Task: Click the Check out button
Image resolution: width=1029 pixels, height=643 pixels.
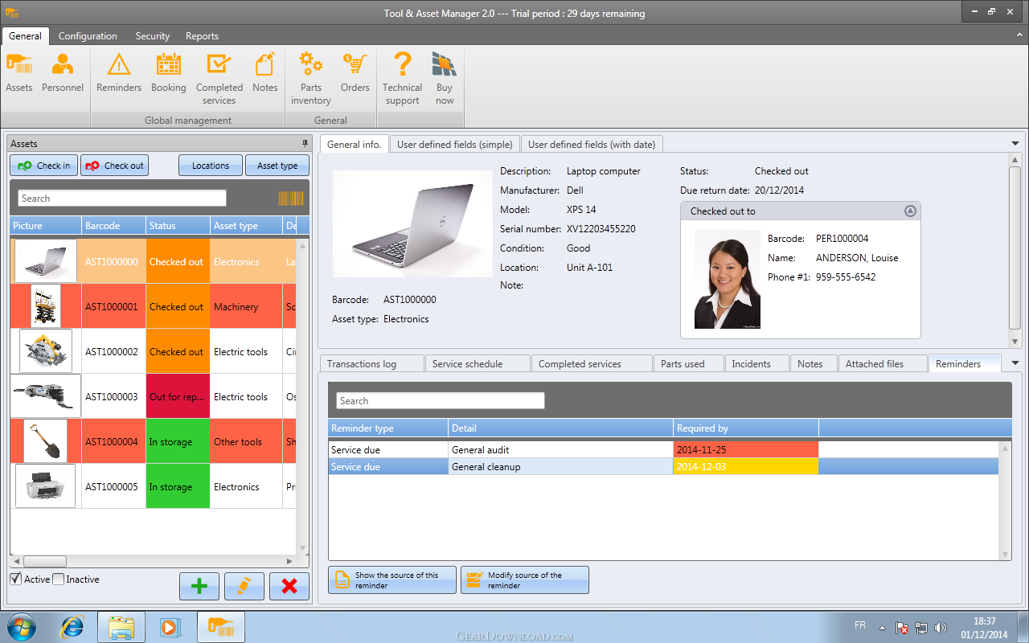Action: pyautogui.click(x=114, y=166)
